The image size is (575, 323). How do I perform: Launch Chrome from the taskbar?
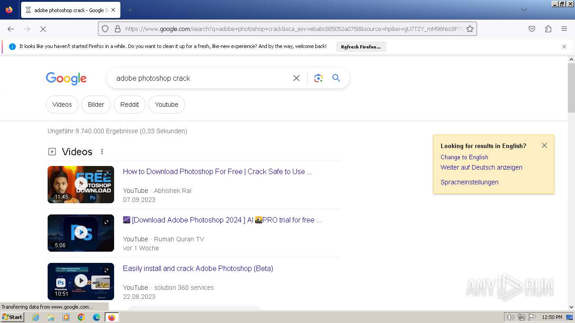pyautogui.click(x=81, y=317)
